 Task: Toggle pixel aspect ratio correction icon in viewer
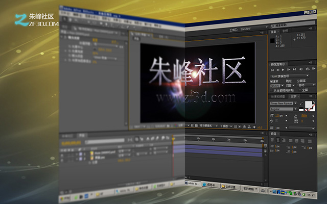click(x=236, y=126)
